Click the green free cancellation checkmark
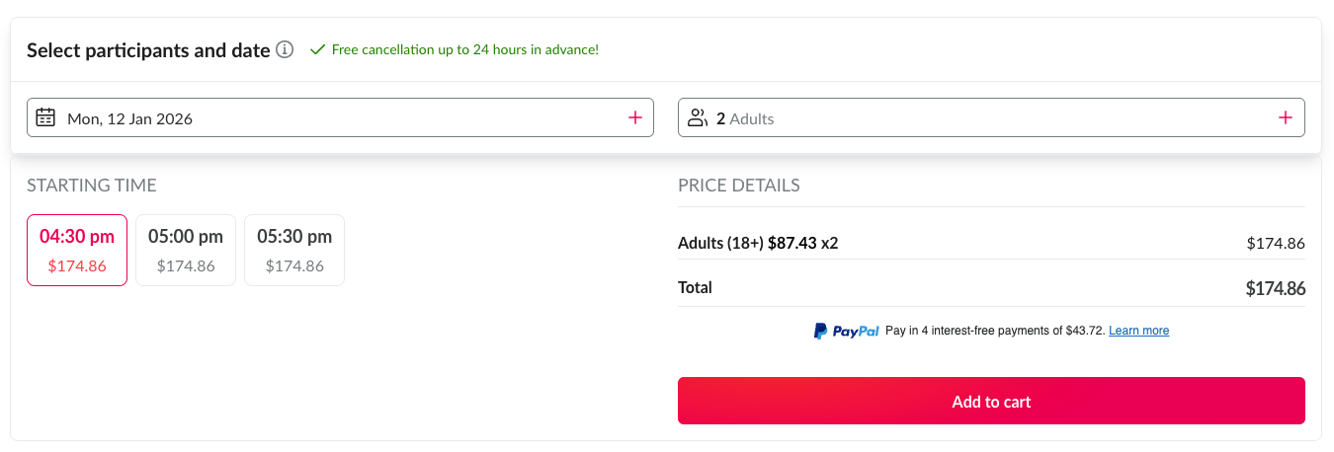Viewport: 1334px width, 452px height. tap(317, 49)
